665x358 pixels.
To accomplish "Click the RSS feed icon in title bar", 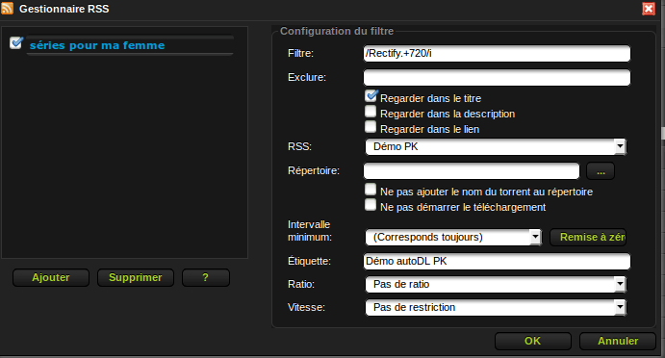I will point(7,8).
